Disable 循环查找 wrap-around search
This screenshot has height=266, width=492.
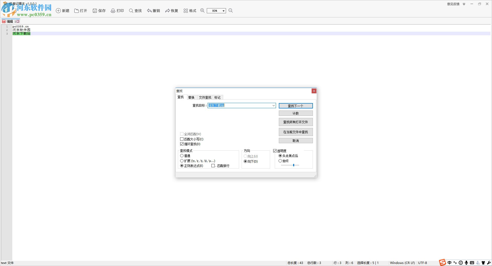(x=182, y=144)
